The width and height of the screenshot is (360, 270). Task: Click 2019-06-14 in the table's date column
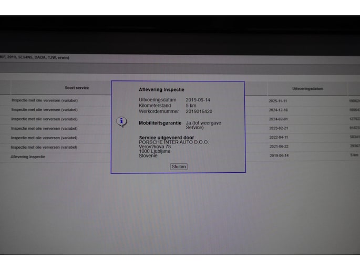click(279, 155)
